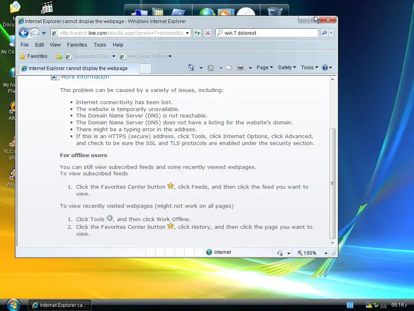Click the 100% zoom level button
Viewport: 414px width, 311px height.
tap(306, 253)
